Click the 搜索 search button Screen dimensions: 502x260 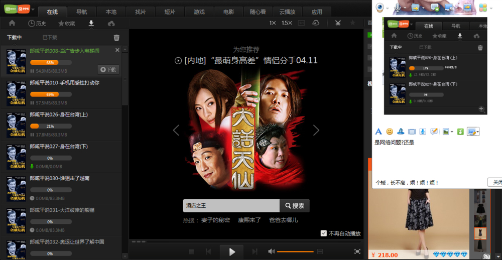(295, 206)
